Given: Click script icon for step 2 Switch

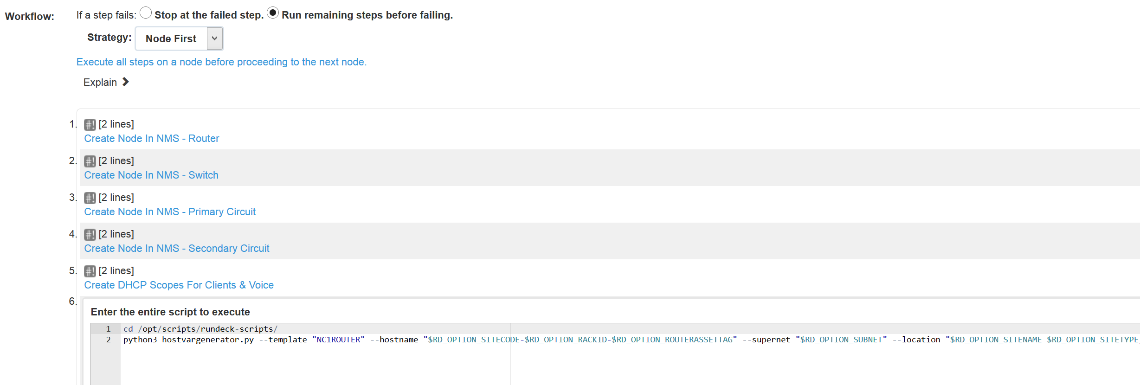Looking at the screenshot, I should pyautogui.click(x=90, y=161).
